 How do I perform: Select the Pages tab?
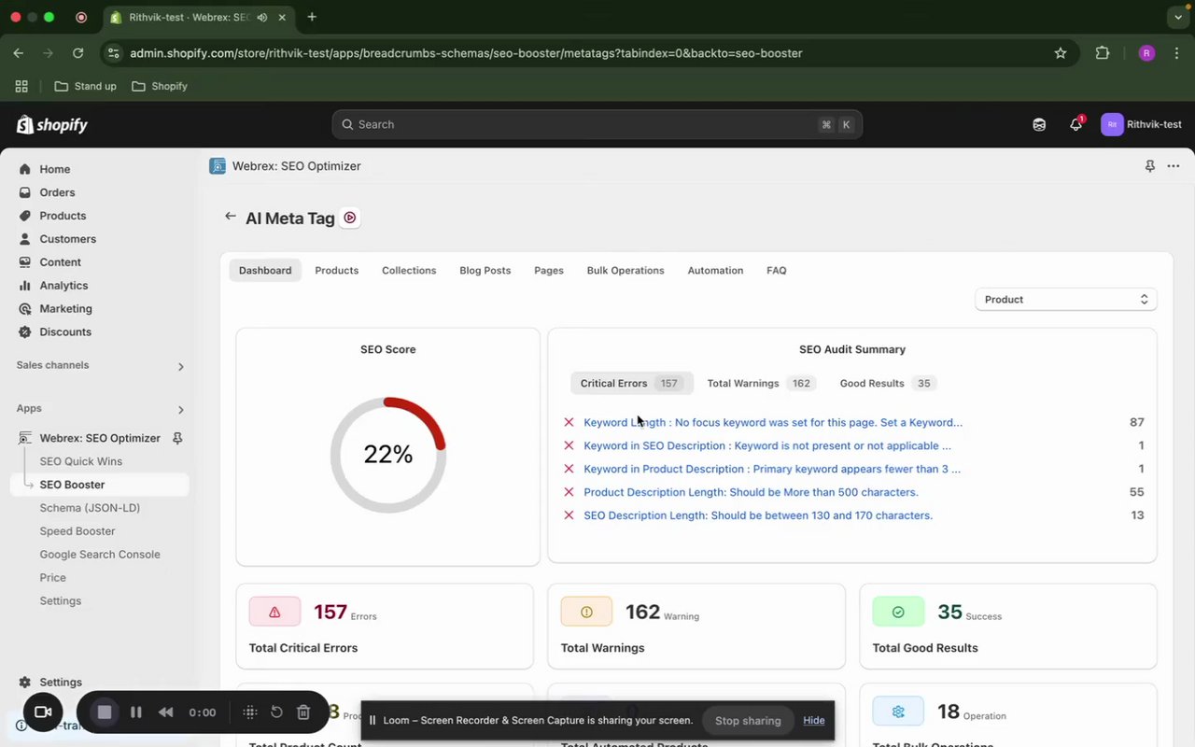coord(549,271)
